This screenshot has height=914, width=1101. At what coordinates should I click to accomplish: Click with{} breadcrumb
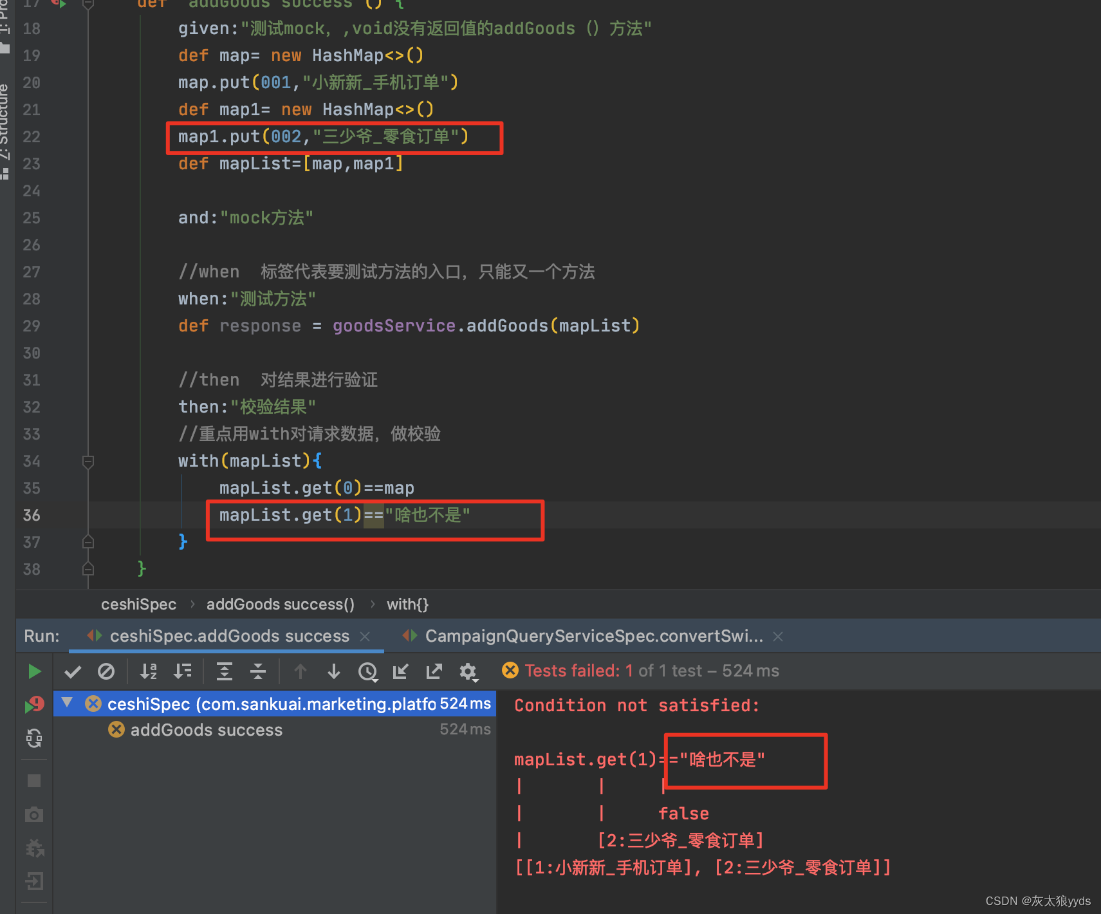pos(407,604)
